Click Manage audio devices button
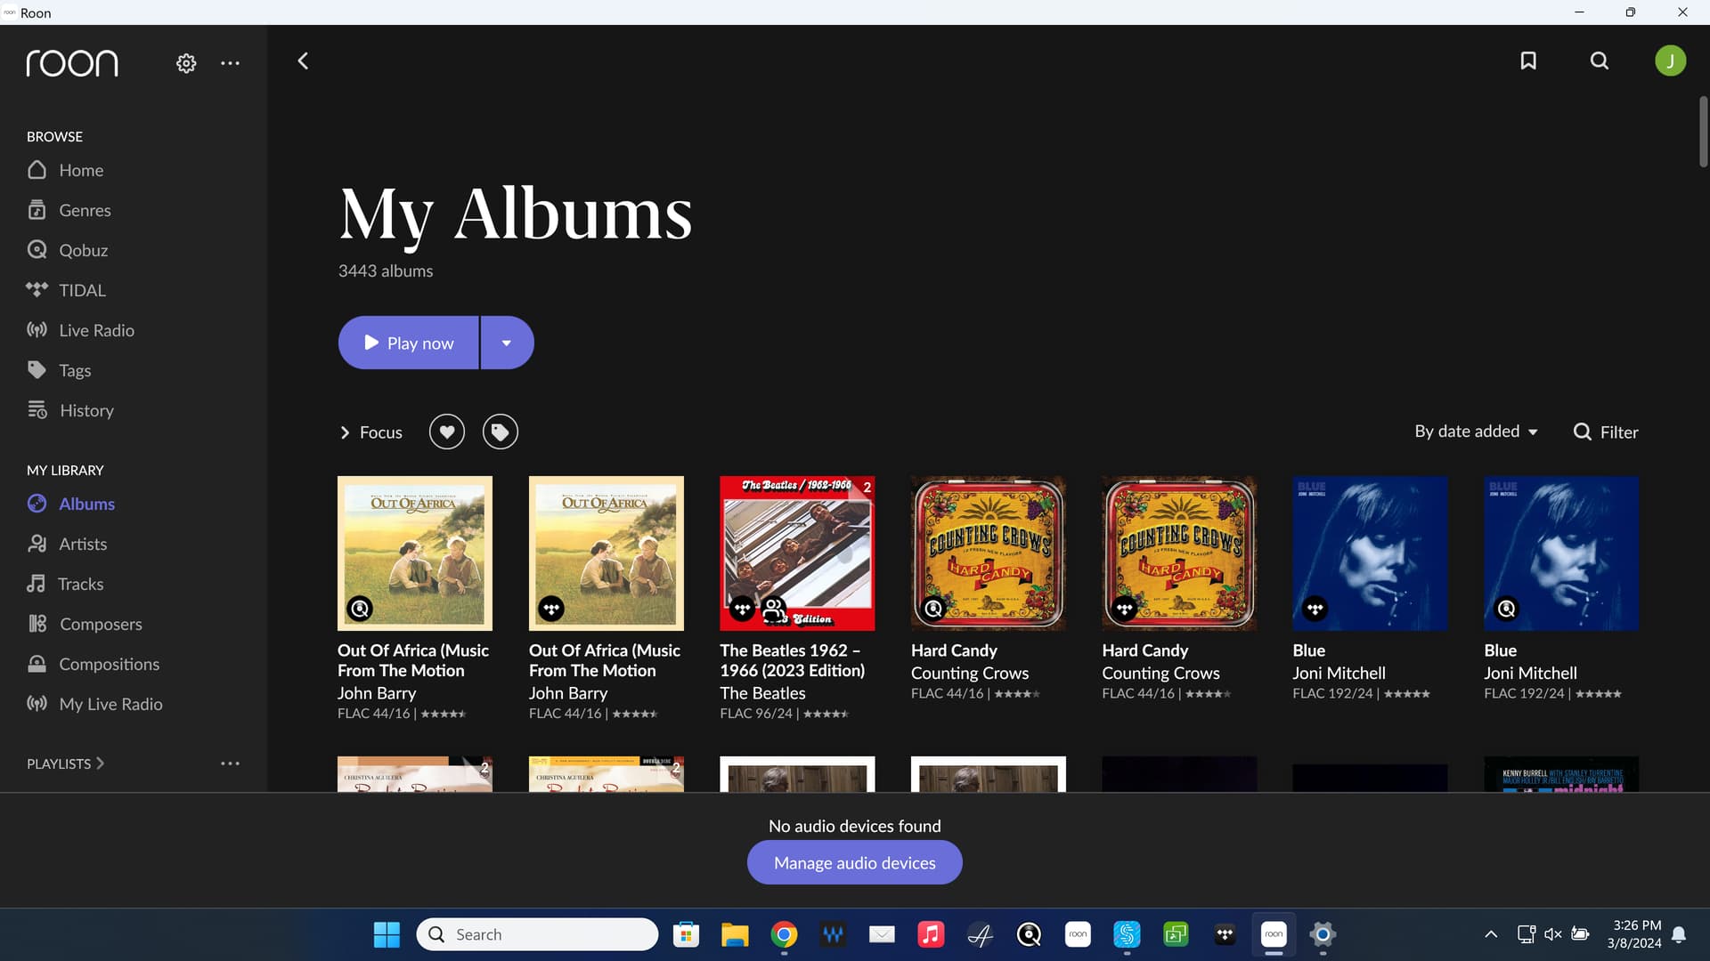Screen dimensions: 1710x961 [x=854, y=862]
